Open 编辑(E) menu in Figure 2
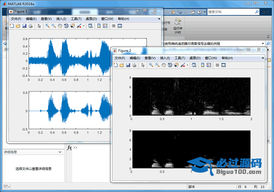This screenshot has height=192, width=274. (135, 58)
